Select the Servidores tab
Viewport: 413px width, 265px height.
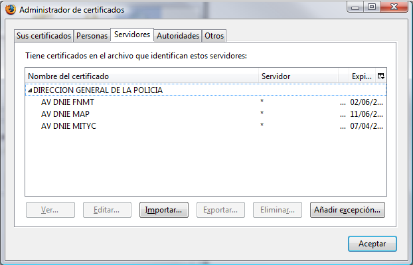click(x=132, y=35)
